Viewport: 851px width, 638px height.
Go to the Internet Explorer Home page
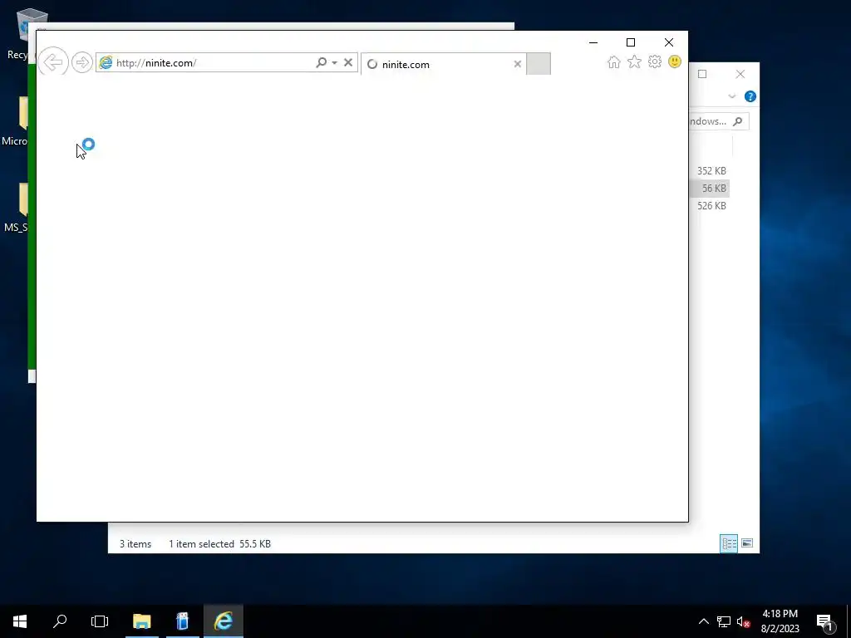[614, 61]
